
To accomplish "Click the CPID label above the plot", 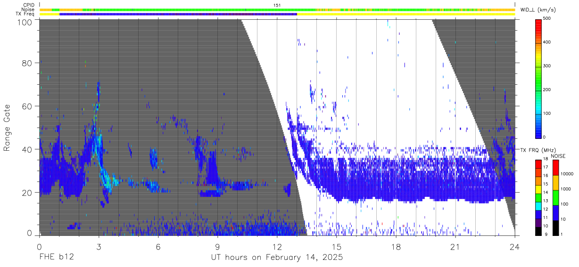I will 28,5.
